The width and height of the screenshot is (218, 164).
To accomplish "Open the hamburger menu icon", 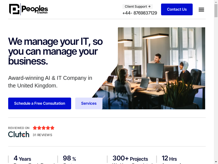I will pyautogui.click(x=201, y=10).
